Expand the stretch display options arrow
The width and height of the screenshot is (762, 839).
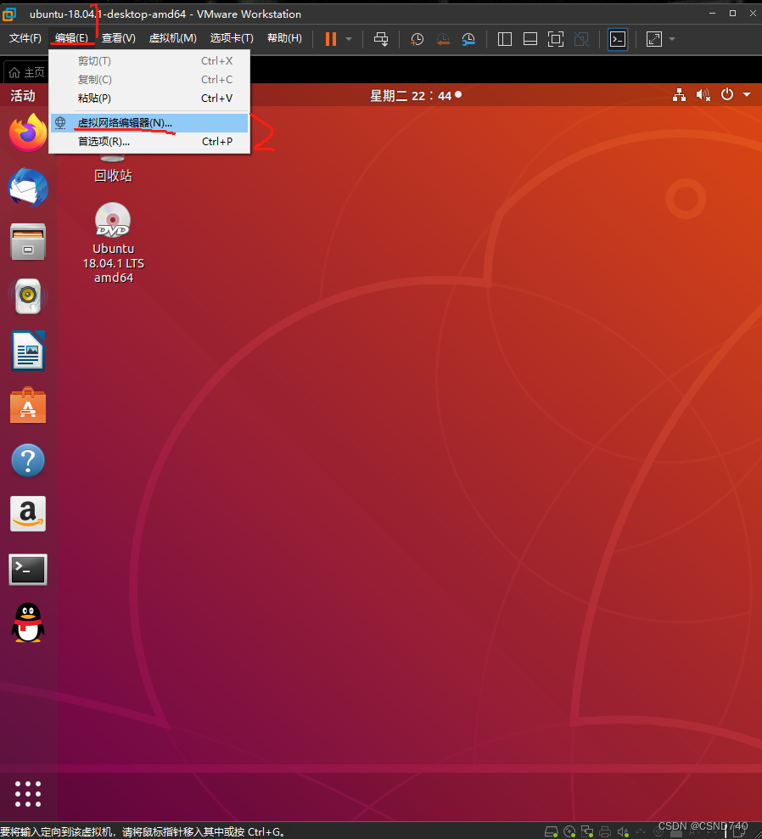click(x=672, y=39)
